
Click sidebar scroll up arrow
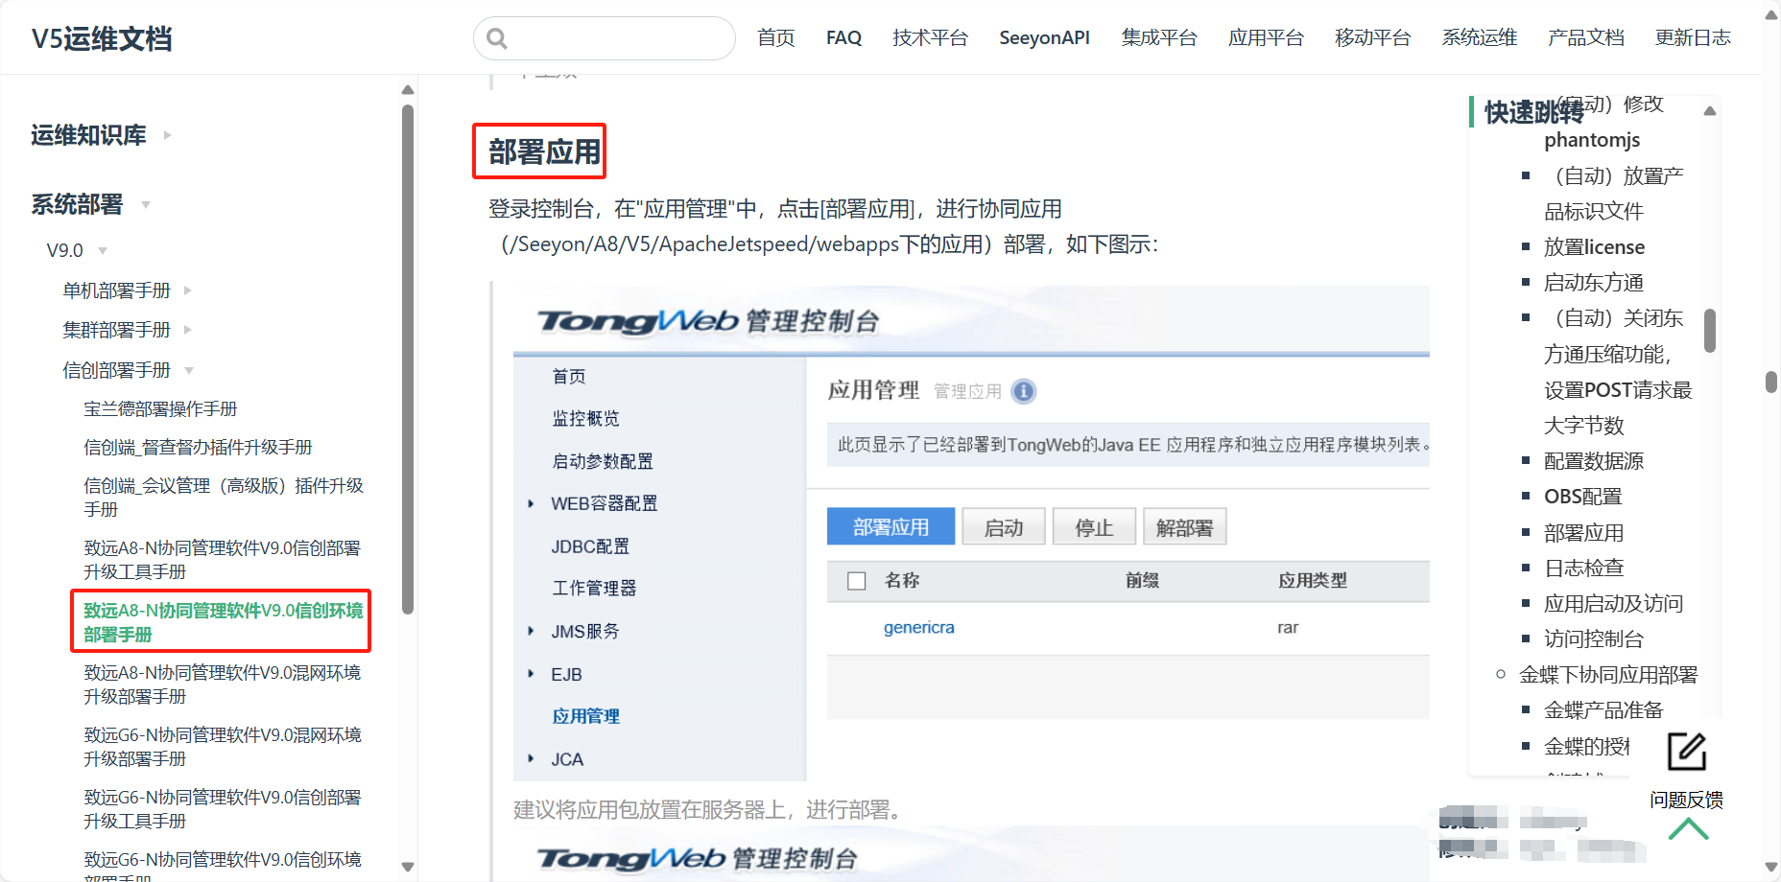(408, 90)
